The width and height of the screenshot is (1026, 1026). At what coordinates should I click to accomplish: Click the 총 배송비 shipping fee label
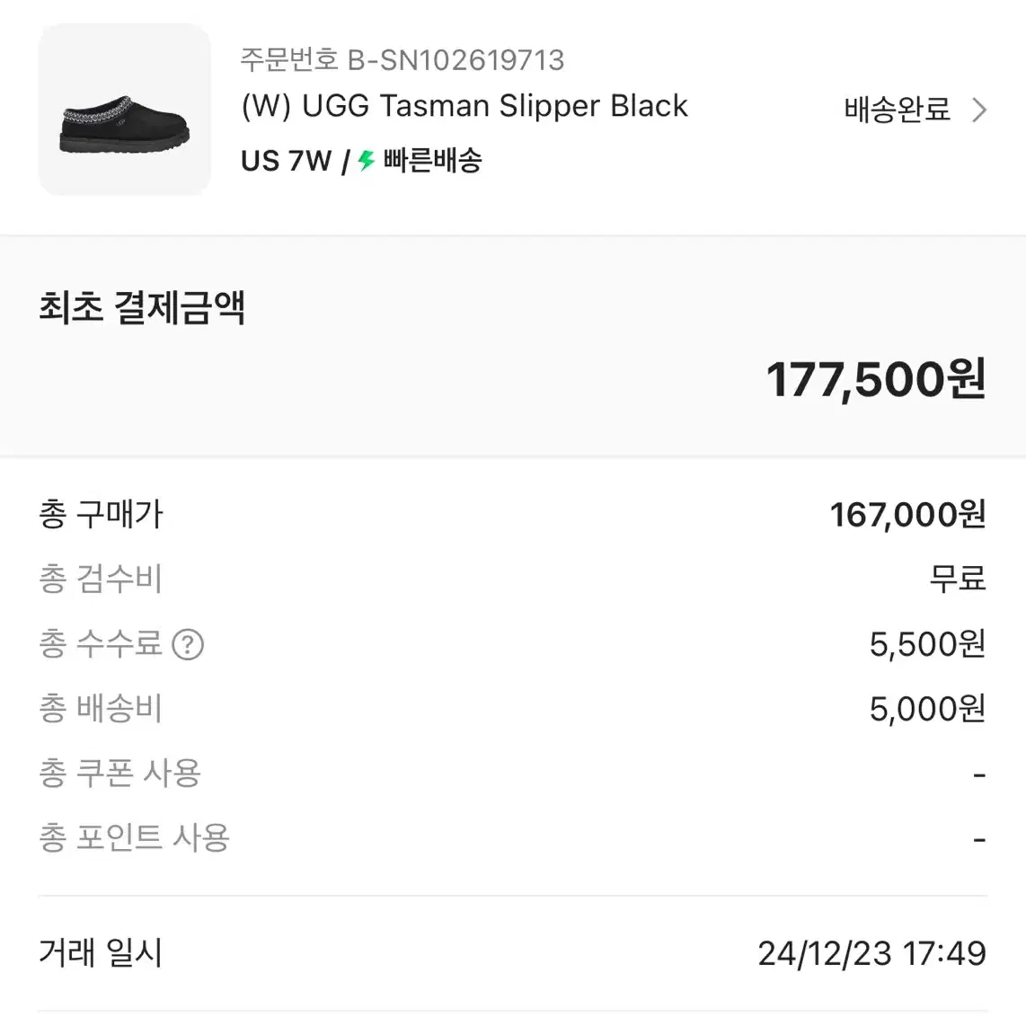(100, 709)
